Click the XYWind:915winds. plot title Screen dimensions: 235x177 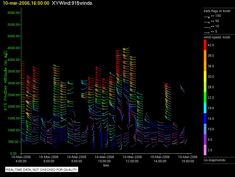point(72,3)
